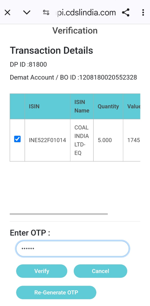Screen dimensions: 150x306
Task: Select the INE522F01014 ISIN cell
Action: (x=47, y=140)
